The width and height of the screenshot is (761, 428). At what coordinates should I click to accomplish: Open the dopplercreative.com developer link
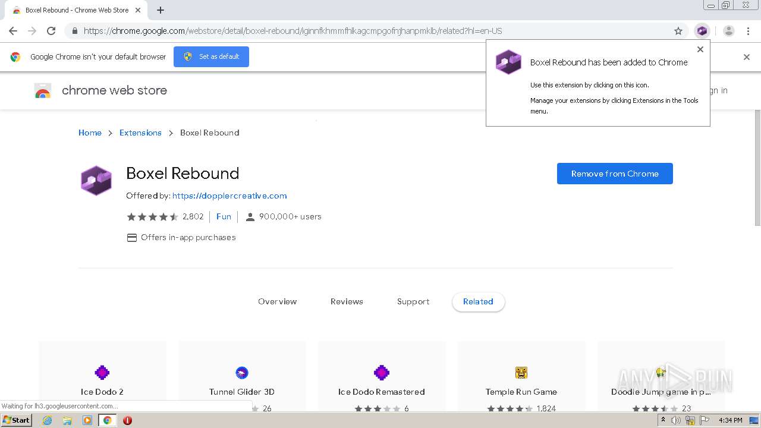(229, 196)
